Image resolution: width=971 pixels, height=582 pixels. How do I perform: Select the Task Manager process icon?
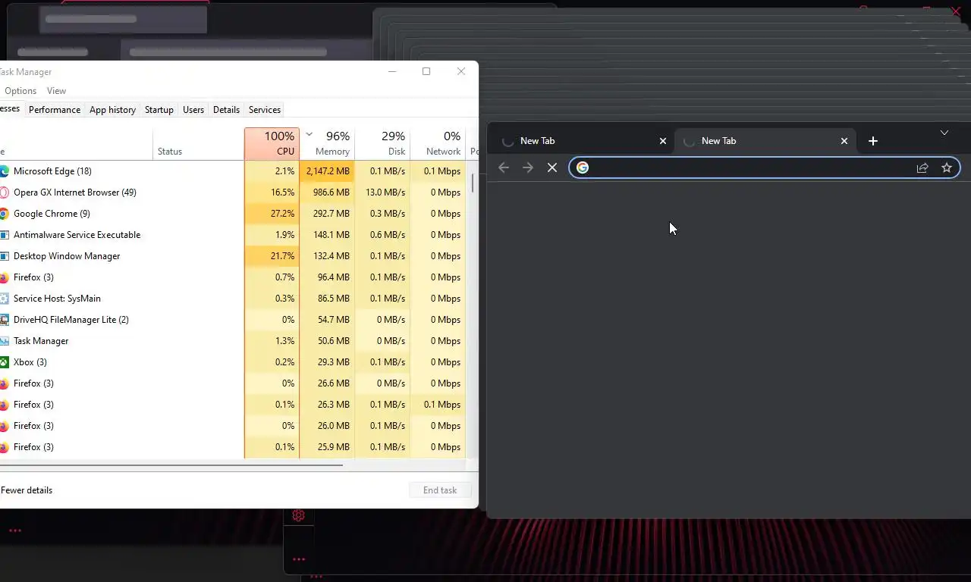(4, 341)
